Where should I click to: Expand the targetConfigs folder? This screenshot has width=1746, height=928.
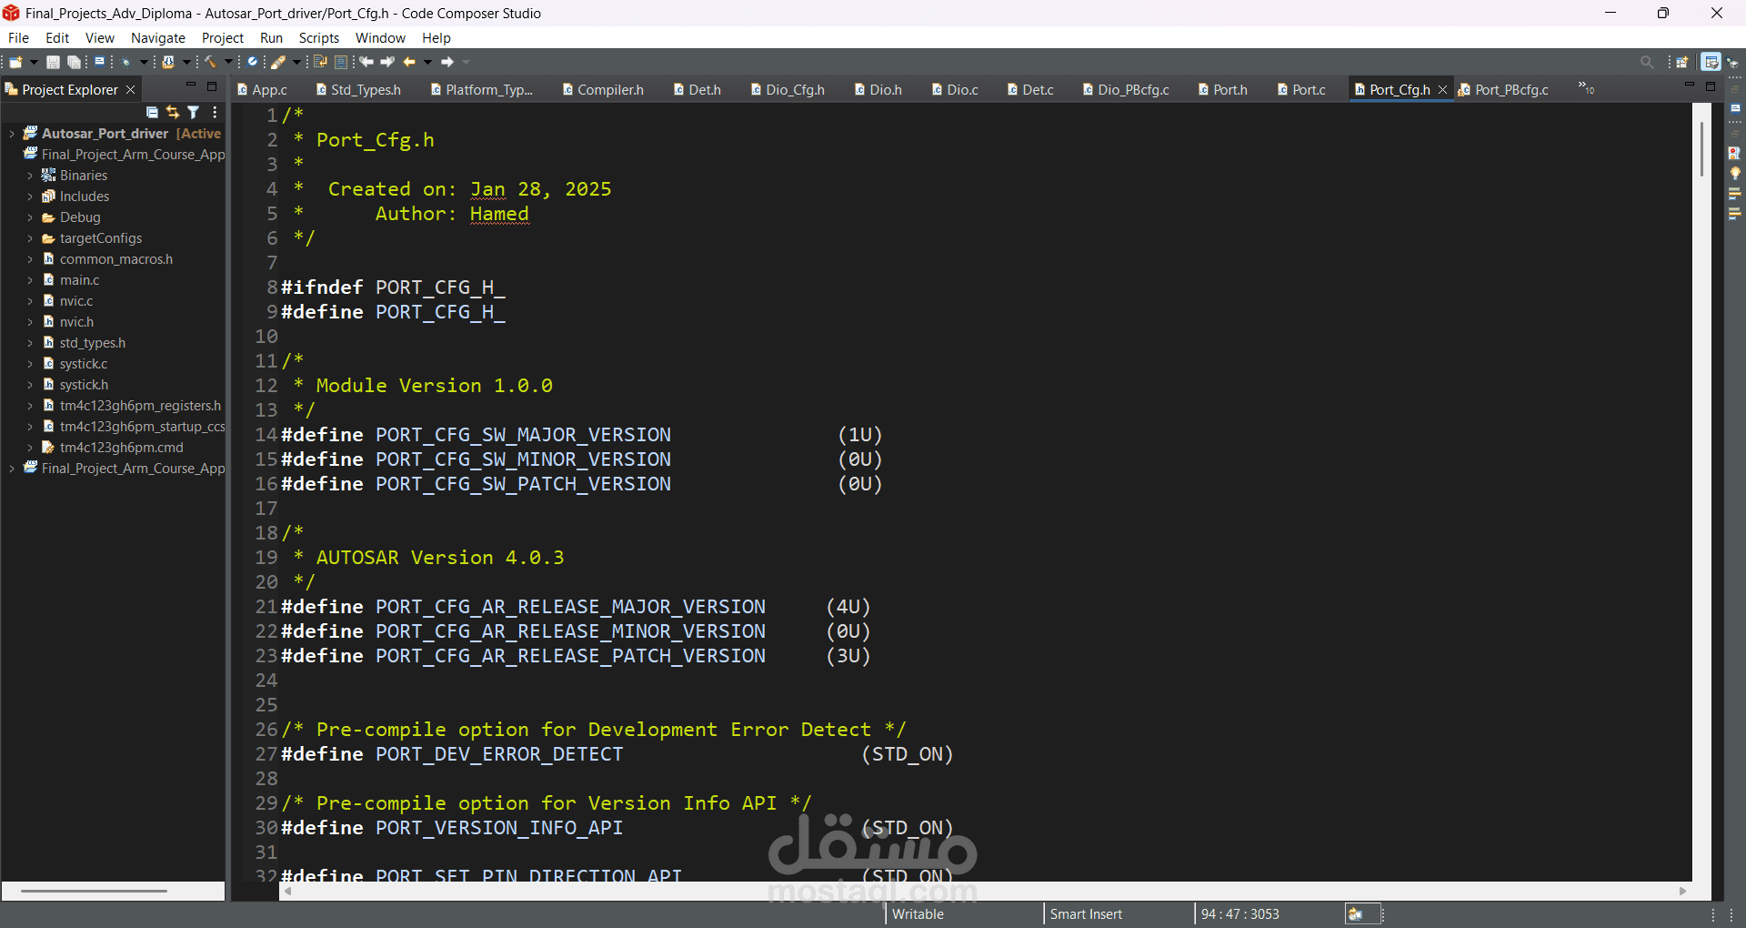point(30,238)
